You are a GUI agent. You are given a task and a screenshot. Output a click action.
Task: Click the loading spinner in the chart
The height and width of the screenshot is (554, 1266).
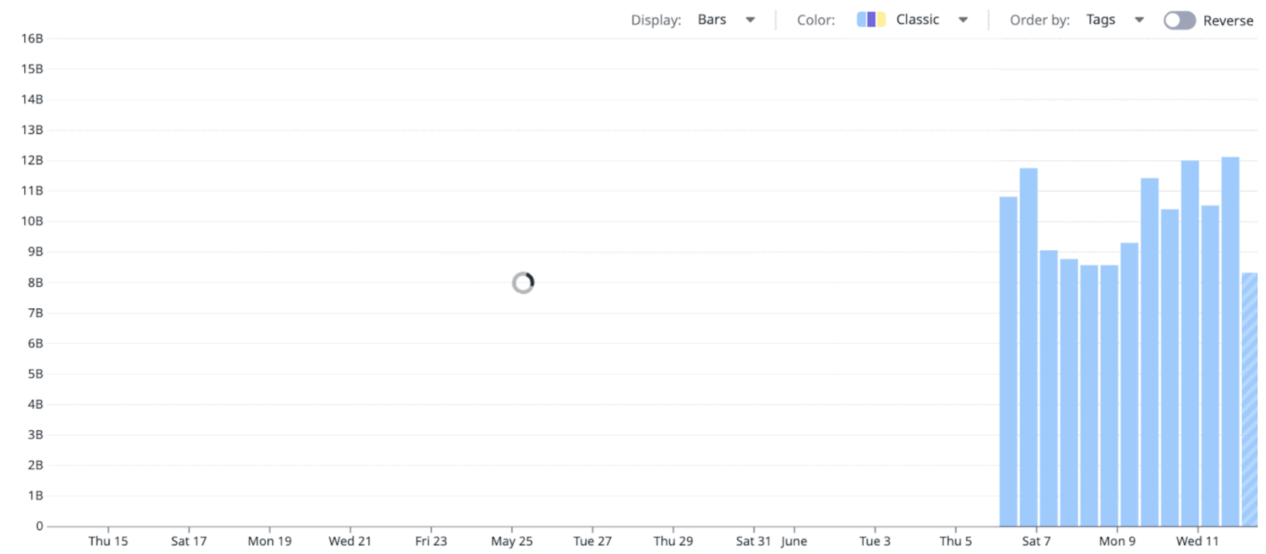[x=523, y=283]
